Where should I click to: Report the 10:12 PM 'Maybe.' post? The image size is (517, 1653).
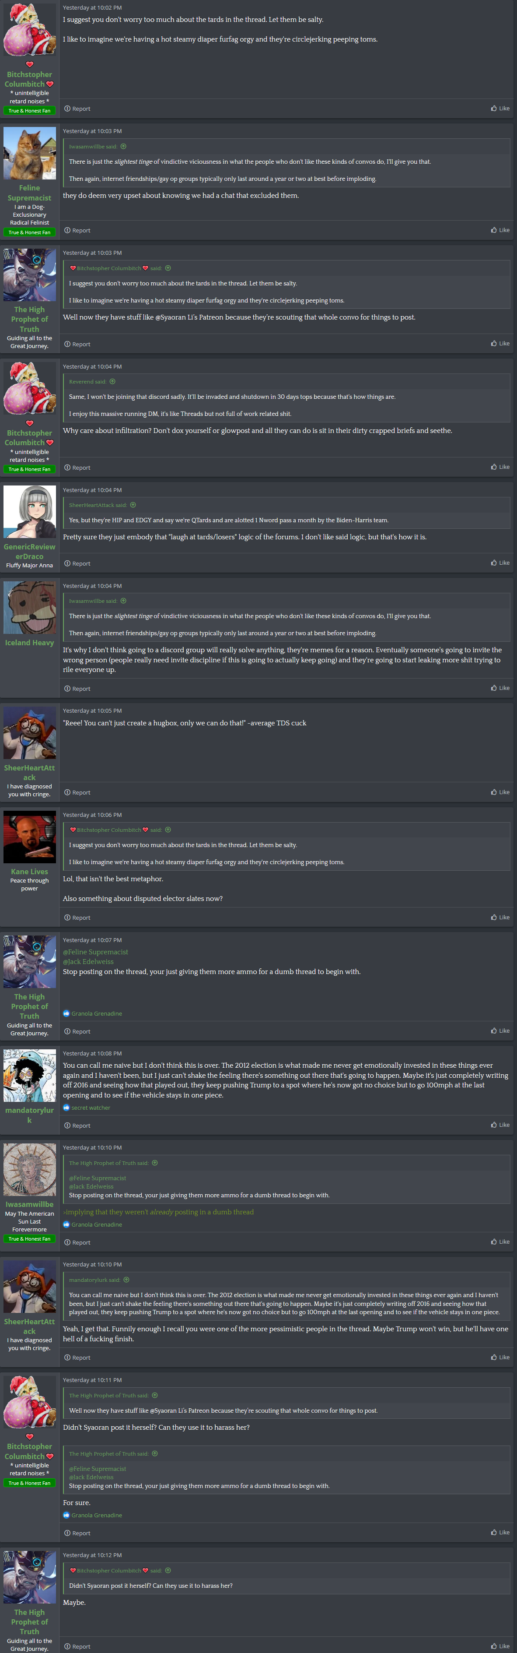tap(77, 1646)
